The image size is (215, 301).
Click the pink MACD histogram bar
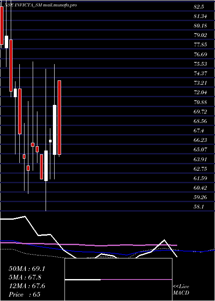point(136,279)
